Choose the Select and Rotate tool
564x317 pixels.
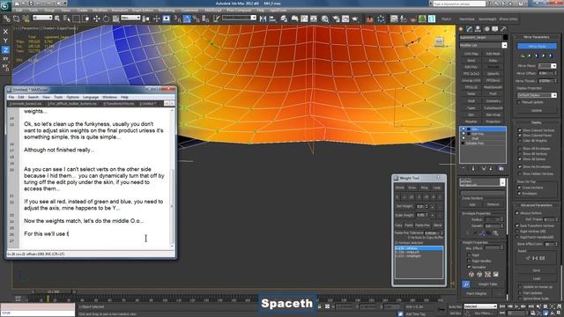coord(106,18)
